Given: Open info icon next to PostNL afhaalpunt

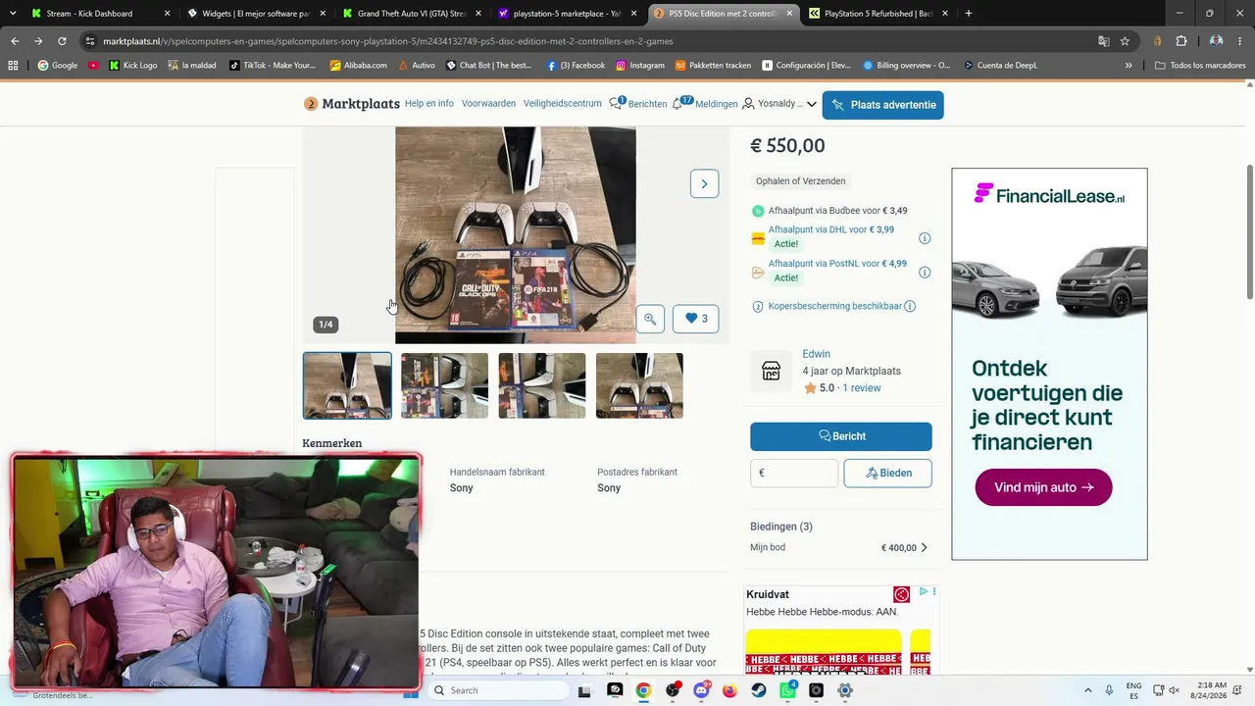Looking at the screenshot, I should pos(925,273).
